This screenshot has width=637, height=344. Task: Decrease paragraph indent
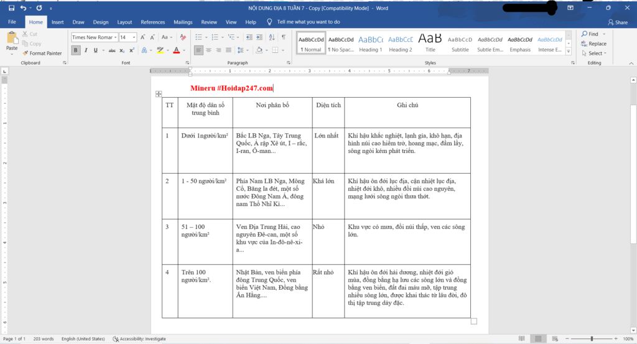click(249, 37)
